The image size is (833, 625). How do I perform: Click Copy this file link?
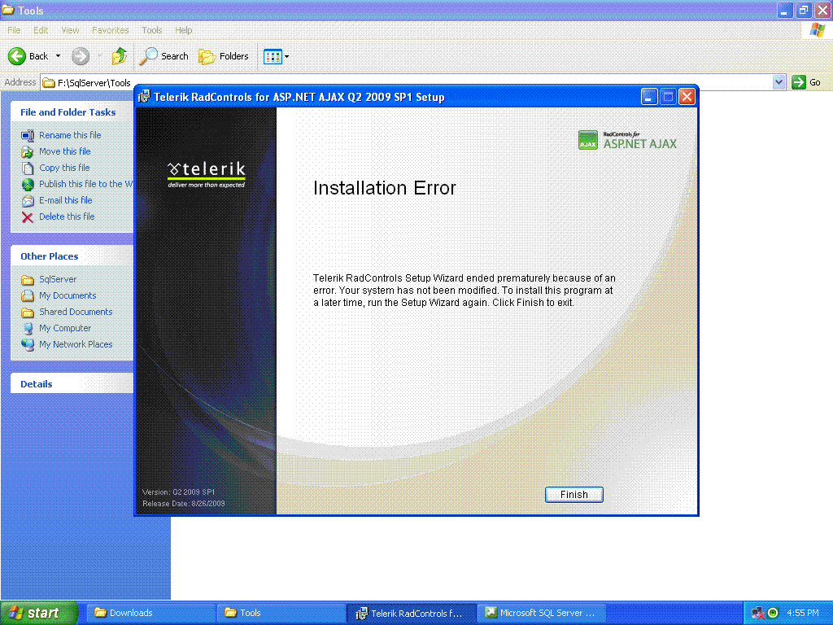click(64, 168)
